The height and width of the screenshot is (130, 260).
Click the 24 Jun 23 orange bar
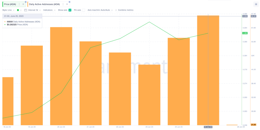[179, 82]
